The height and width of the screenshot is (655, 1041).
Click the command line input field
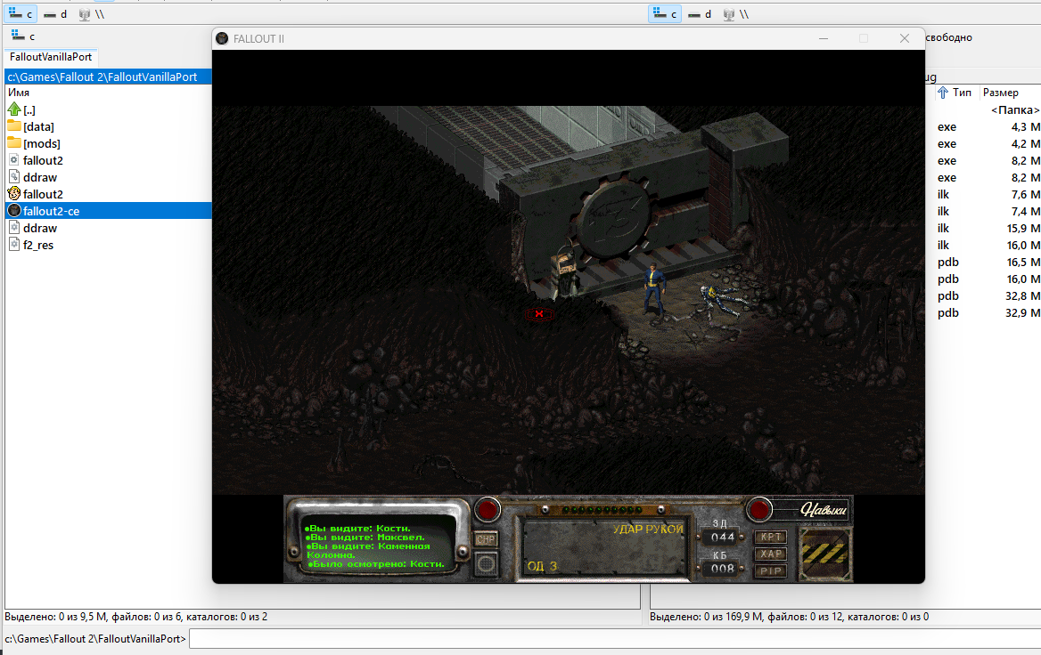coord(615,639)
